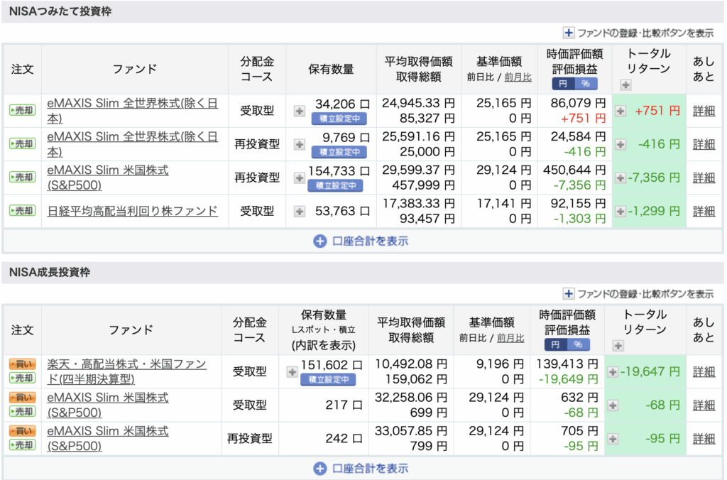The image size is (727, 480).
Task: Expand total return plus icon for -7,356 円
Action: (x=621, y=178)
